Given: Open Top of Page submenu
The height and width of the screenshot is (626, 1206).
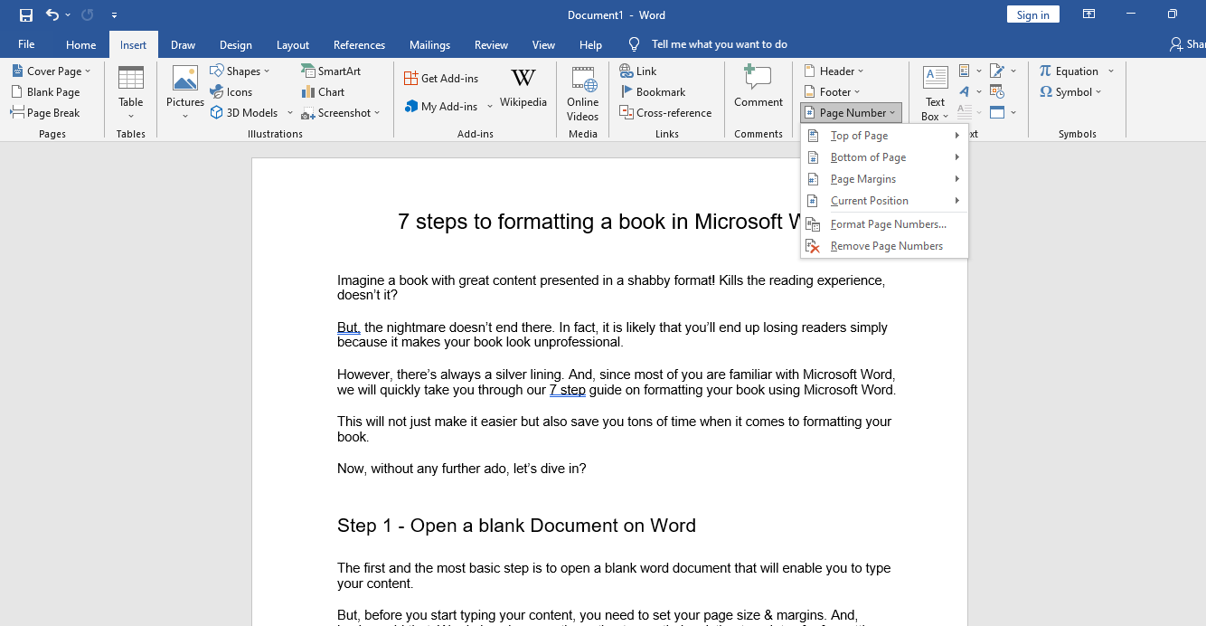Looking at the screenshot, I should (884, 136).
